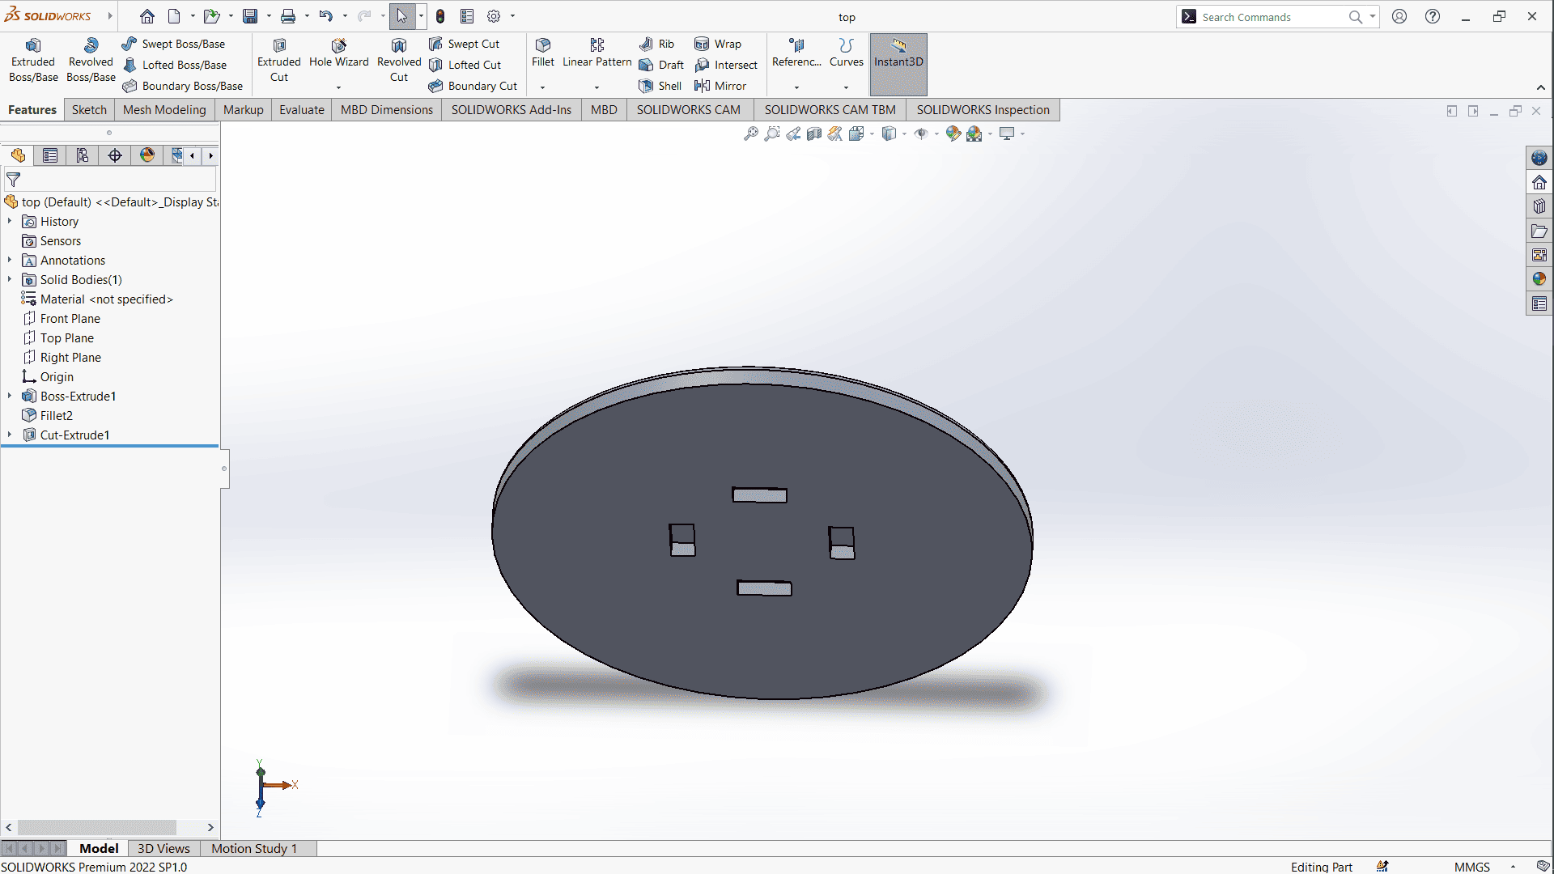
Task: Open Curves dropdown arrow
Action: [x=847, y=87]
